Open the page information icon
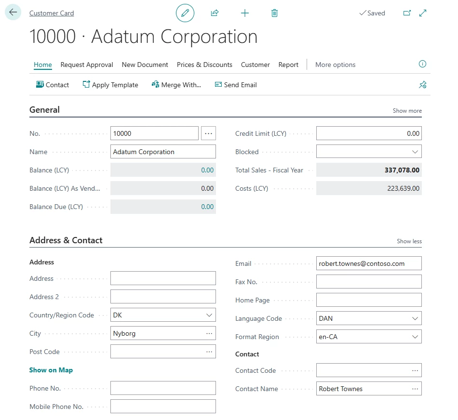Image resolution: width=458 pixels, height=420 pixels. [x=422, y=64]
